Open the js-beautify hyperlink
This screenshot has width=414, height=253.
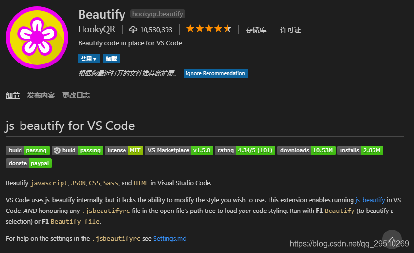pyautogui.click(x=370, y=200)
